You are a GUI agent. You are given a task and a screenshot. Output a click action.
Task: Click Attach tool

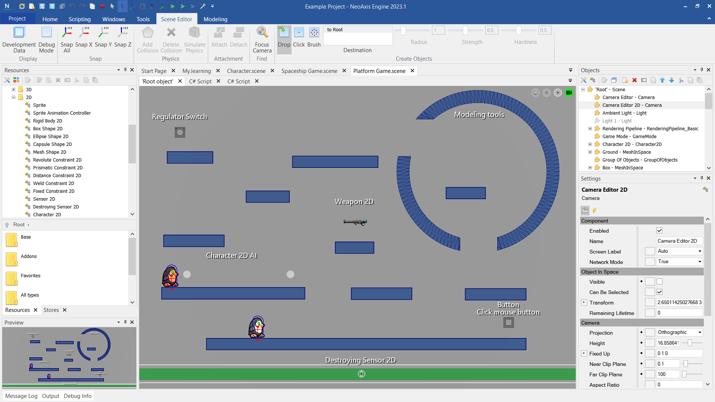[219, 37]
